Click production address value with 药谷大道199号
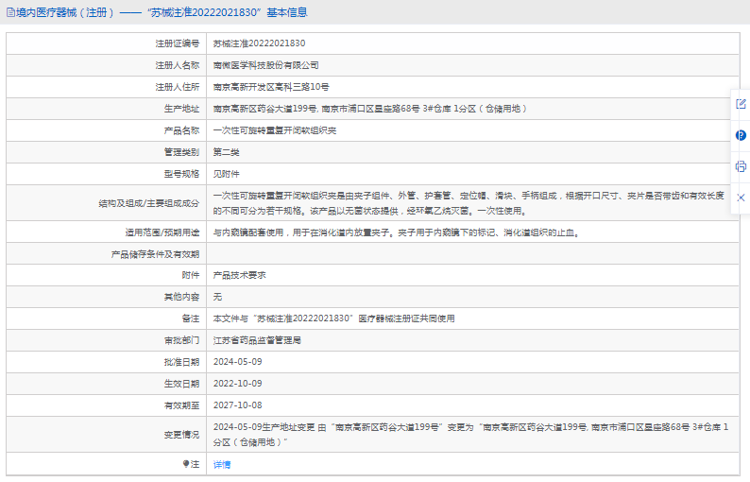The width and height of the screenshot is (750, 482). [369, 109]
